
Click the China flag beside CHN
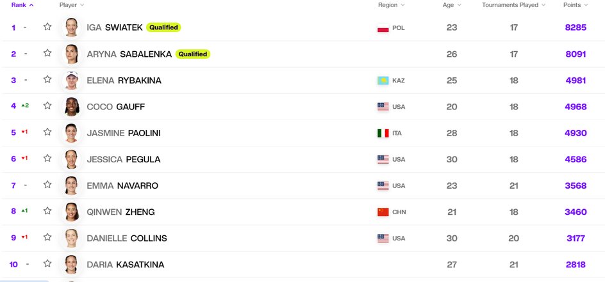[x=383, y=212]
